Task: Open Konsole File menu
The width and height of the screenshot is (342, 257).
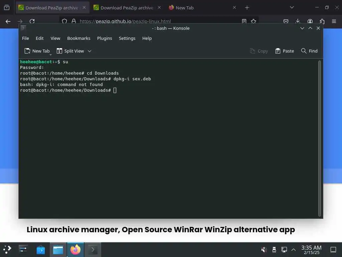Action: click(25, 38)
